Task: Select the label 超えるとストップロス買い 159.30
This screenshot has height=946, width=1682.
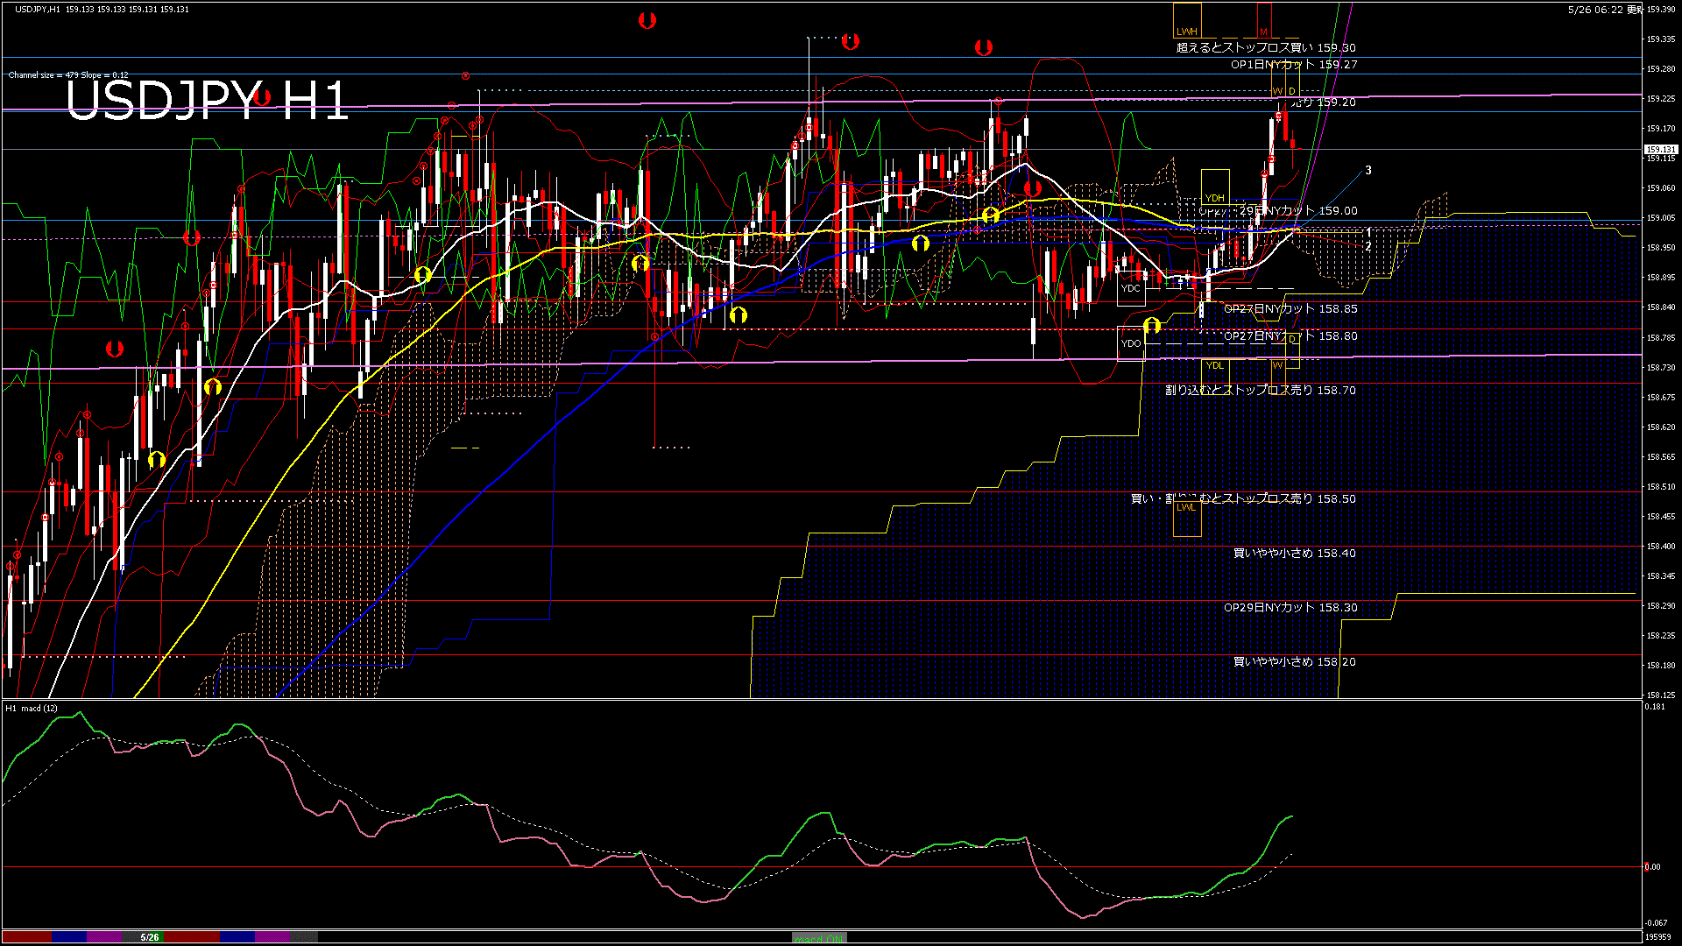Action: 1266,48
